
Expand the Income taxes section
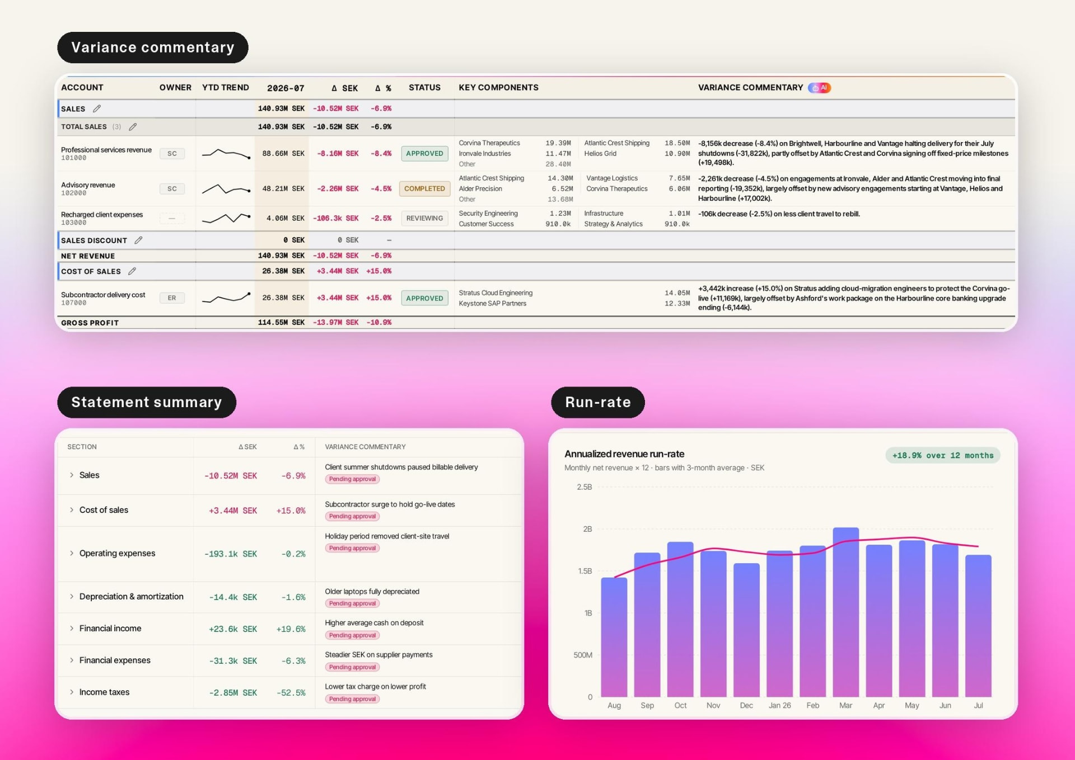[72, 692]
